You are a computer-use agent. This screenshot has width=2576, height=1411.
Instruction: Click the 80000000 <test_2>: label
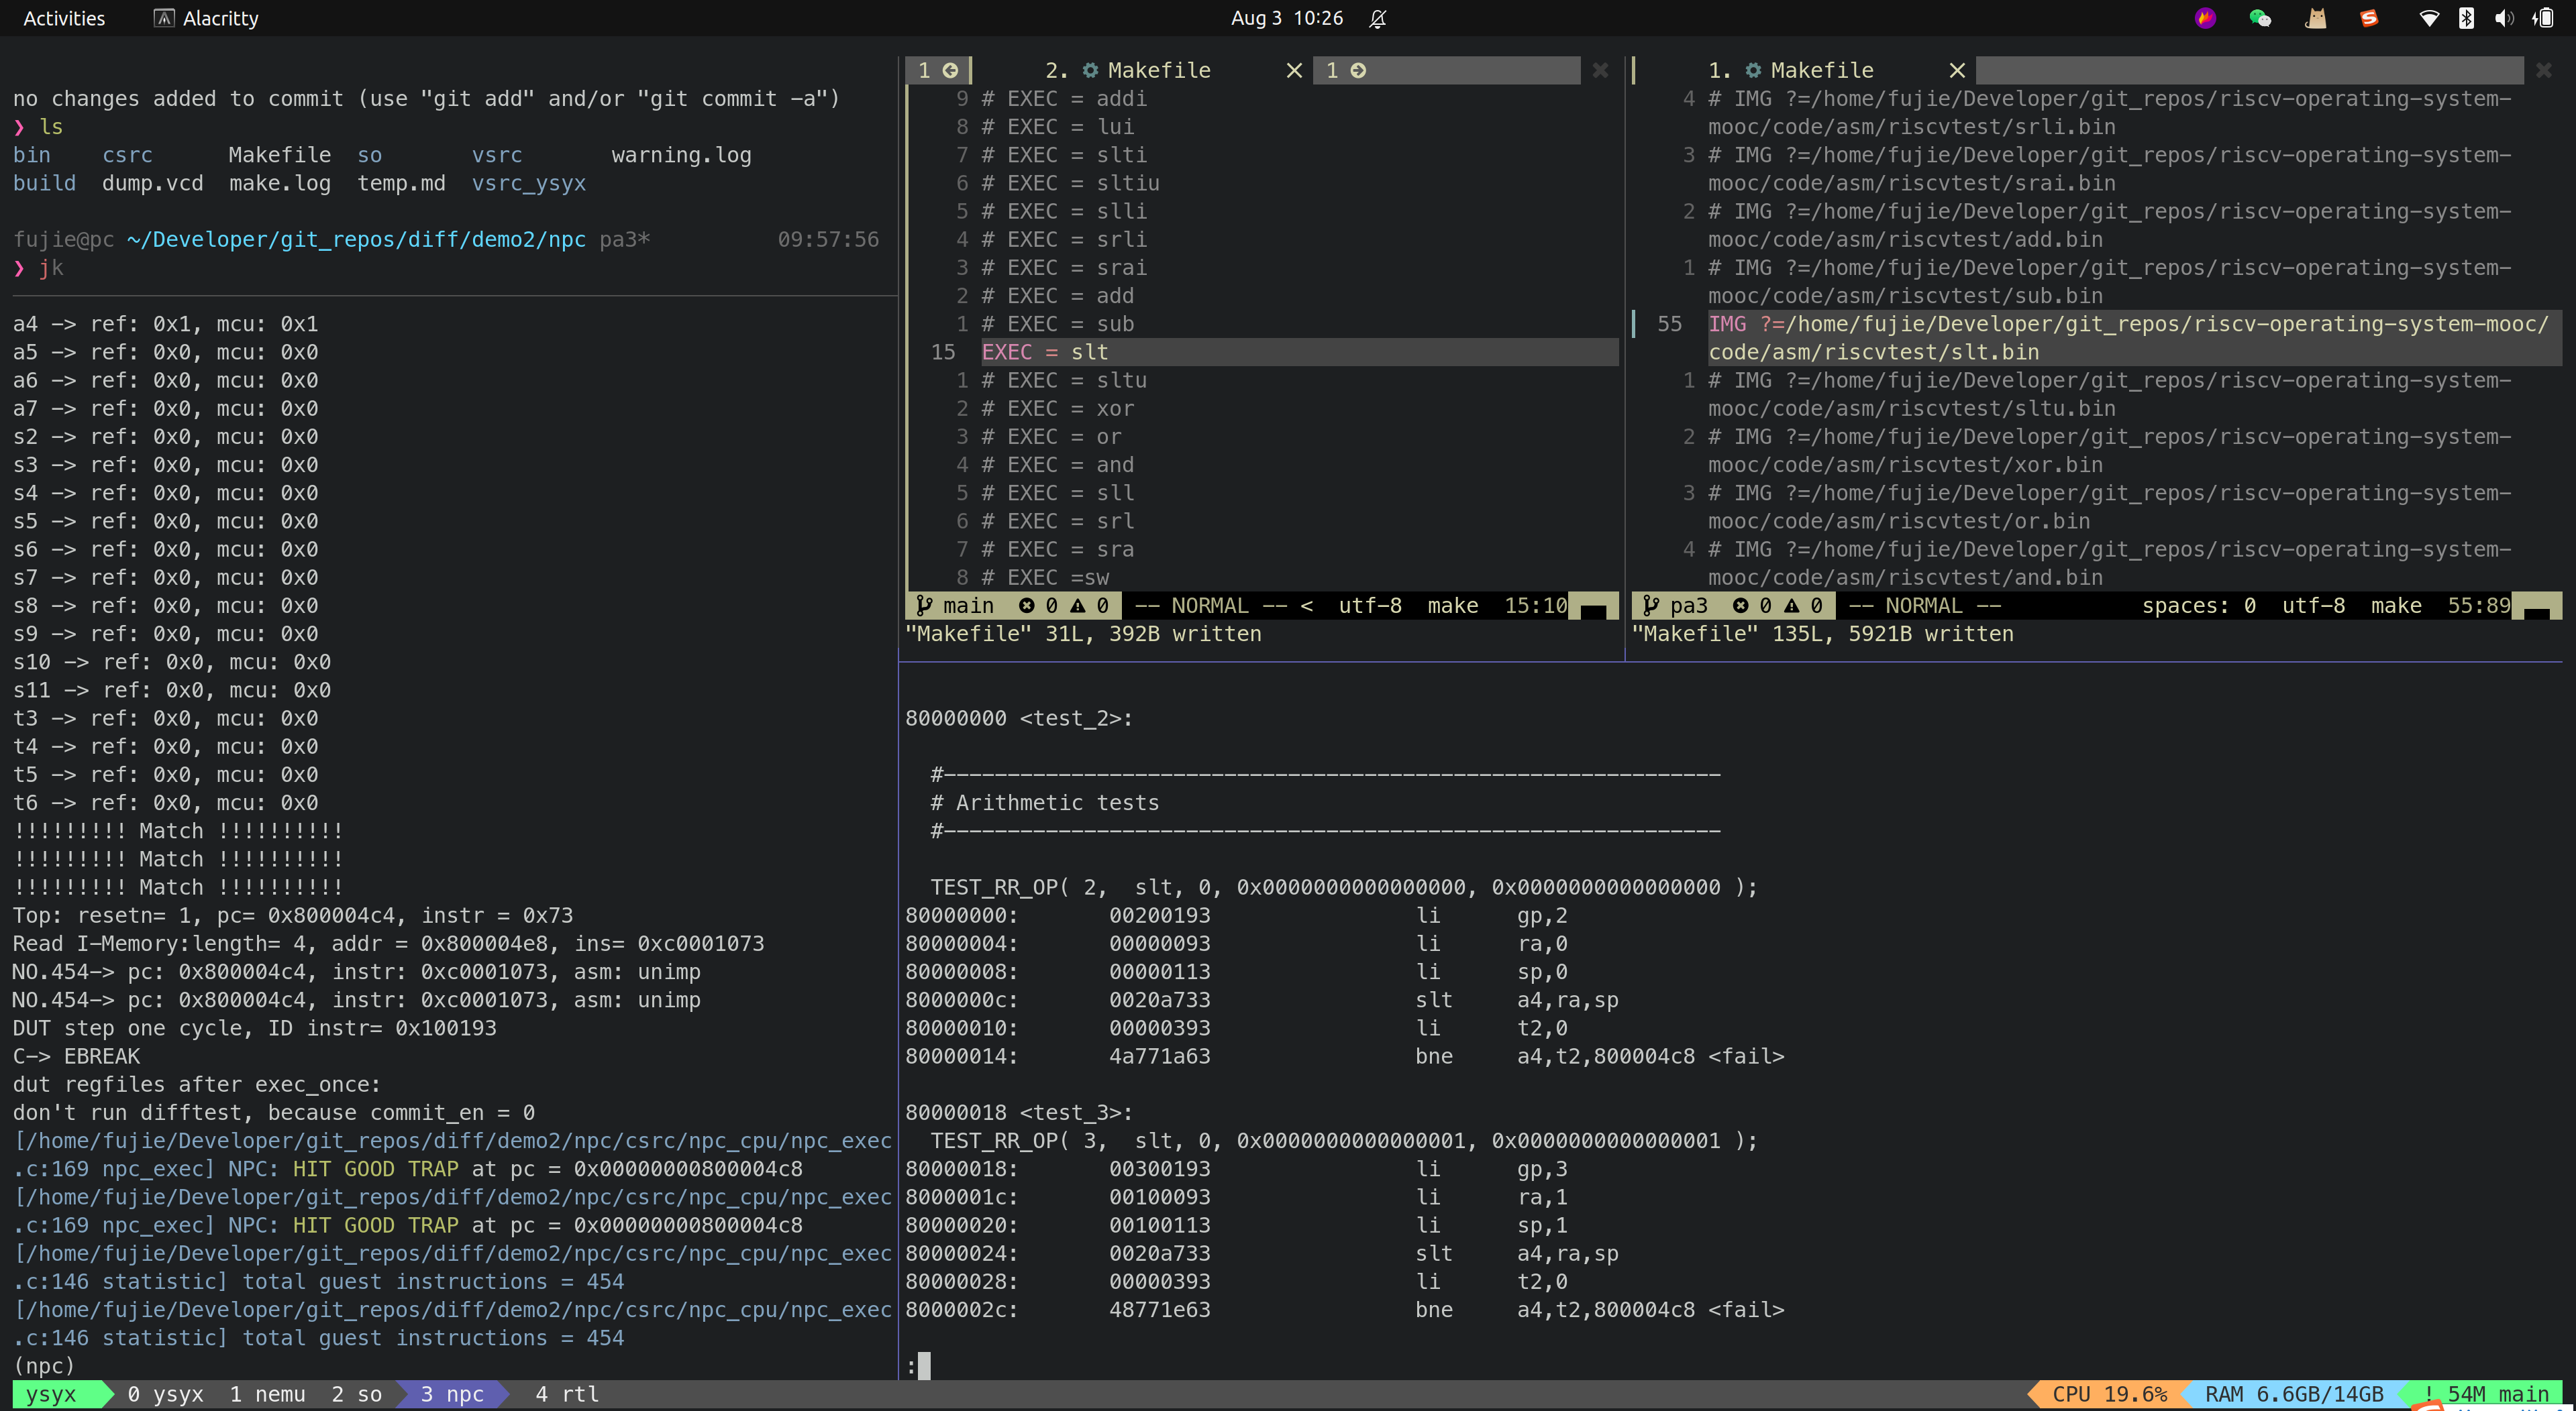[x=1019, y=718]
